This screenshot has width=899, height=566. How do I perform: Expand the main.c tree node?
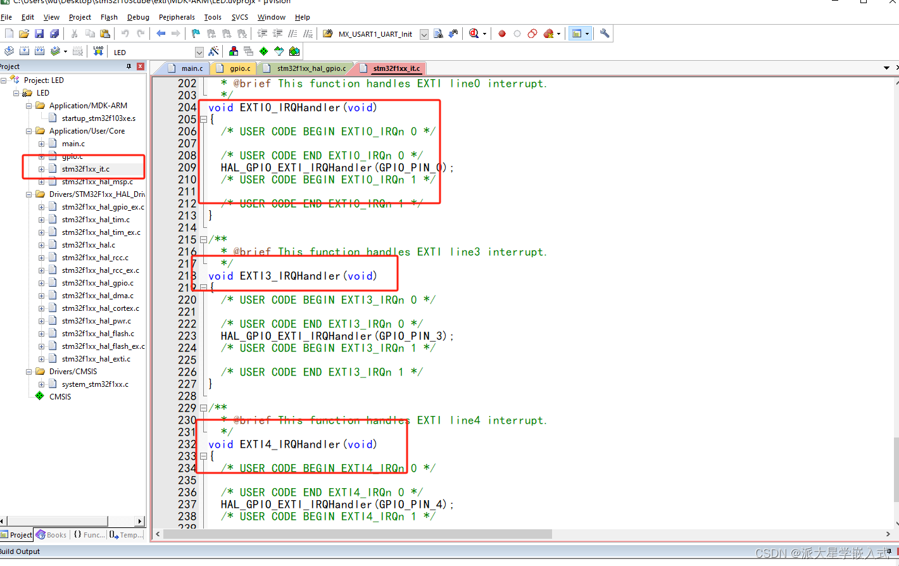coord(41,144)
